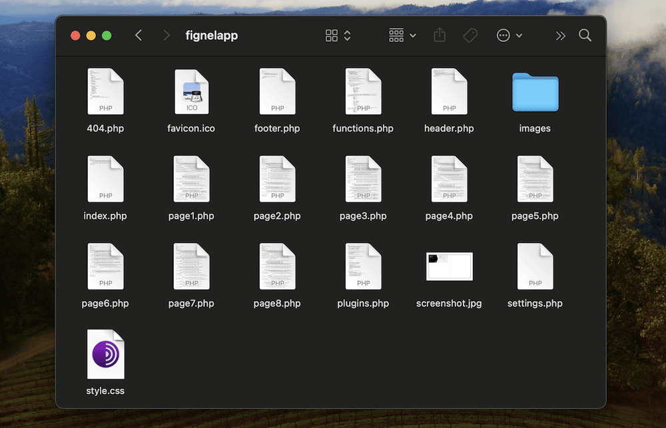The width and height of the screenshot is (666, 428).
Task: Click the fignelapp window title
Action: (x=212, y=35)
